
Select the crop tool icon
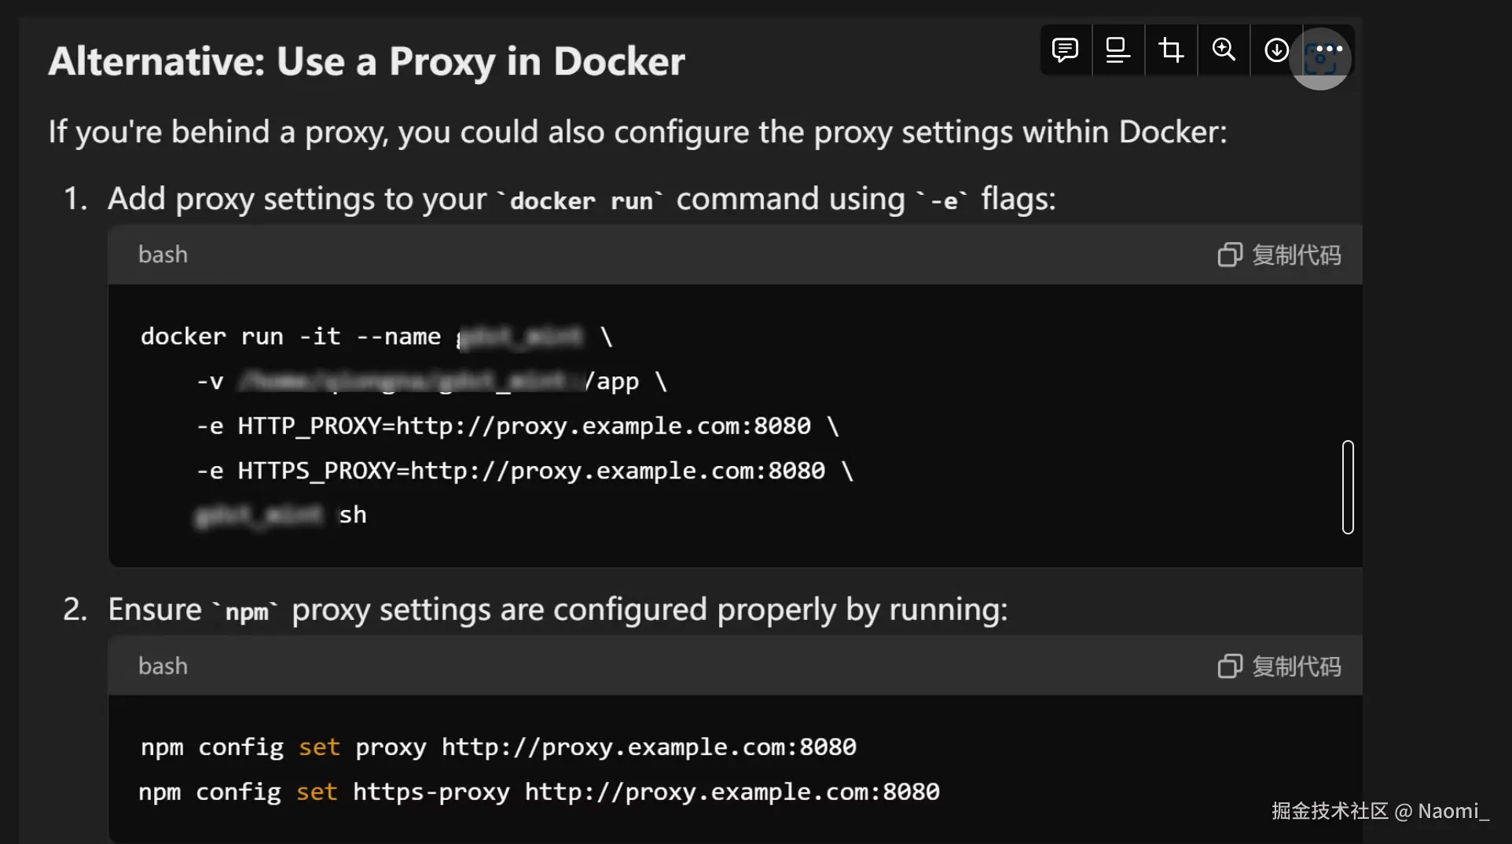click(1171, 50)
